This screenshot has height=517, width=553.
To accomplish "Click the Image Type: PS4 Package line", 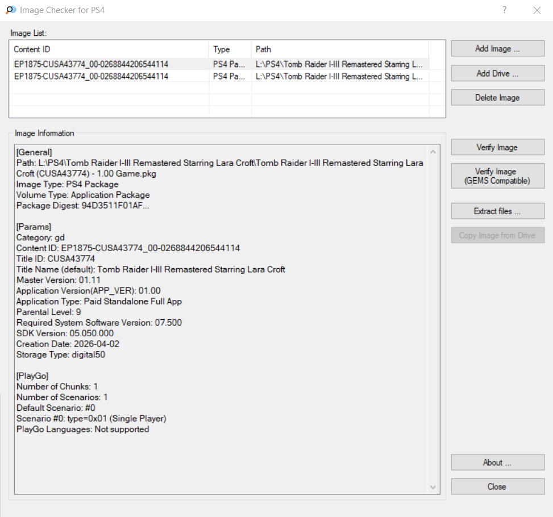I will 68,185.
